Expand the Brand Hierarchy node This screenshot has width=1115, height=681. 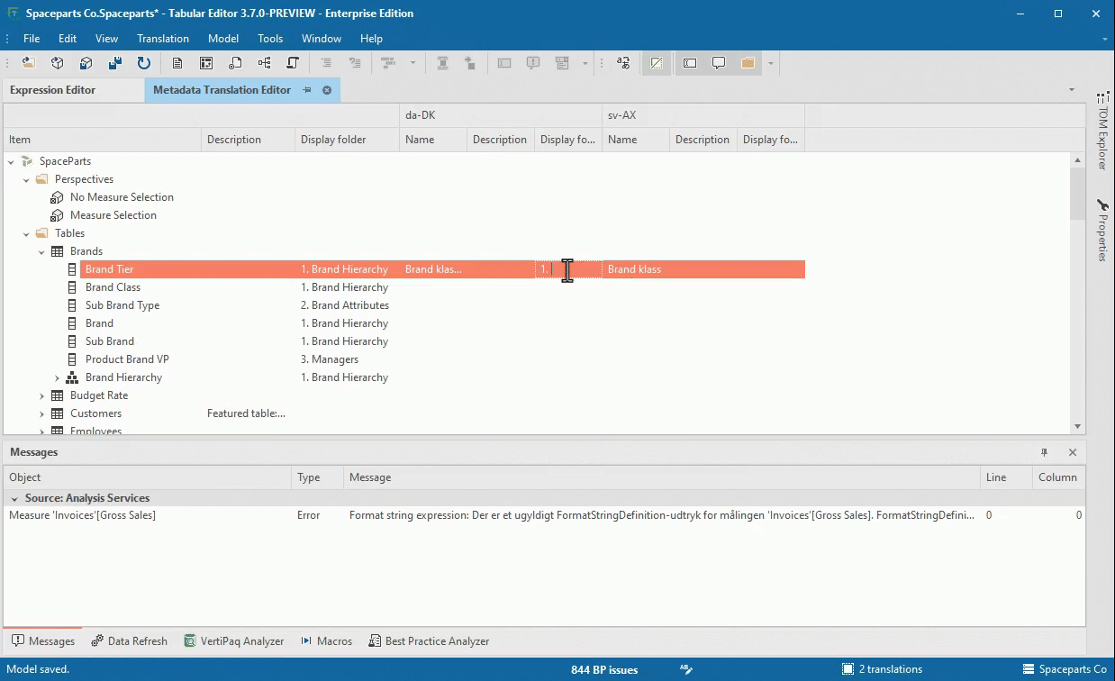pos(57,377)
